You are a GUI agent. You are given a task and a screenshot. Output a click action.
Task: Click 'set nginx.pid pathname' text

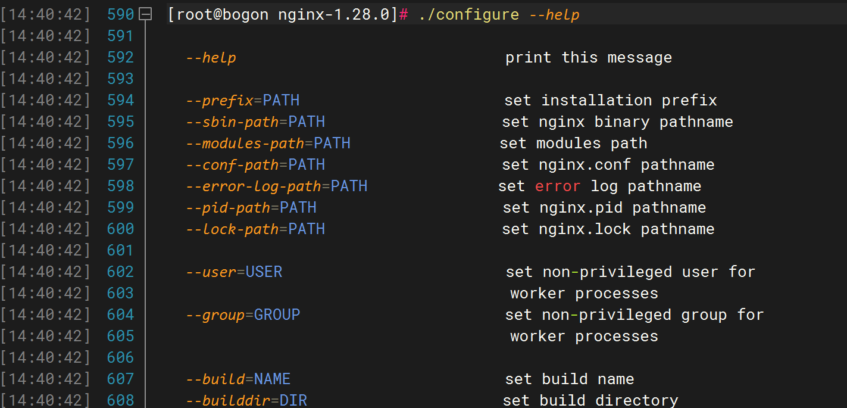[605, 207]
